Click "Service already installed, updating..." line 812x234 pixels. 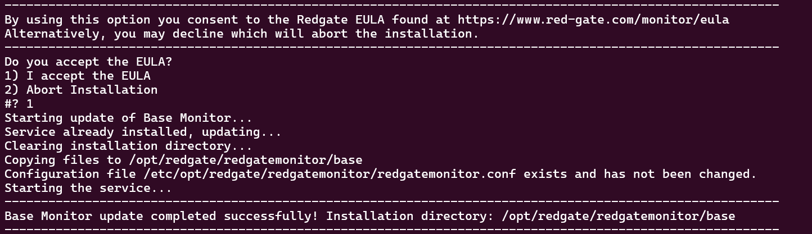tap(143, 132)
